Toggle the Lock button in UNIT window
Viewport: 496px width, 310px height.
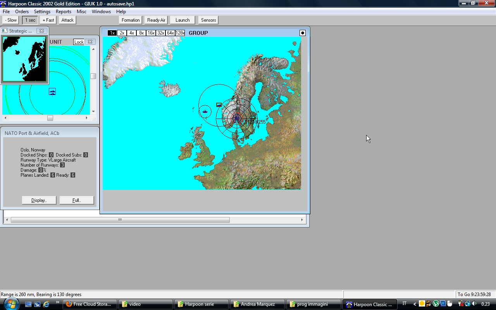(x=79, y=42)
